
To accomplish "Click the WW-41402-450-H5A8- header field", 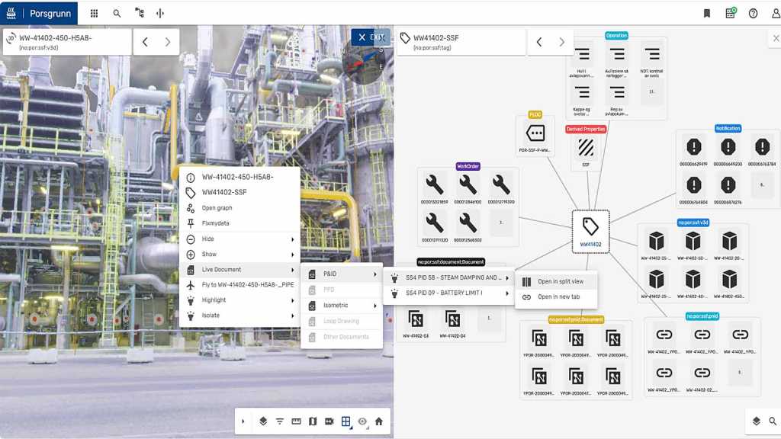I will point(67,42).
